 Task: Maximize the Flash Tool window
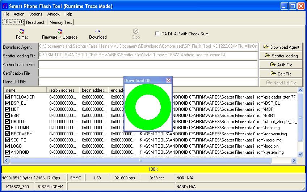tap(293, 6)
